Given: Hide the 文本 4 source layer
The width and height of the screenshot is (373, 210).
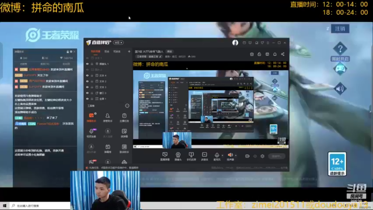Looking at the screenshot, I should (87, 76).
